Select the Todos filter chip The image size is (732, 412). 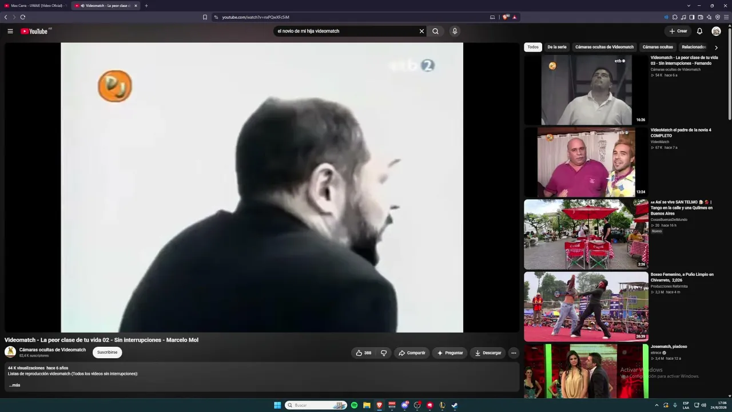point(533,47)
